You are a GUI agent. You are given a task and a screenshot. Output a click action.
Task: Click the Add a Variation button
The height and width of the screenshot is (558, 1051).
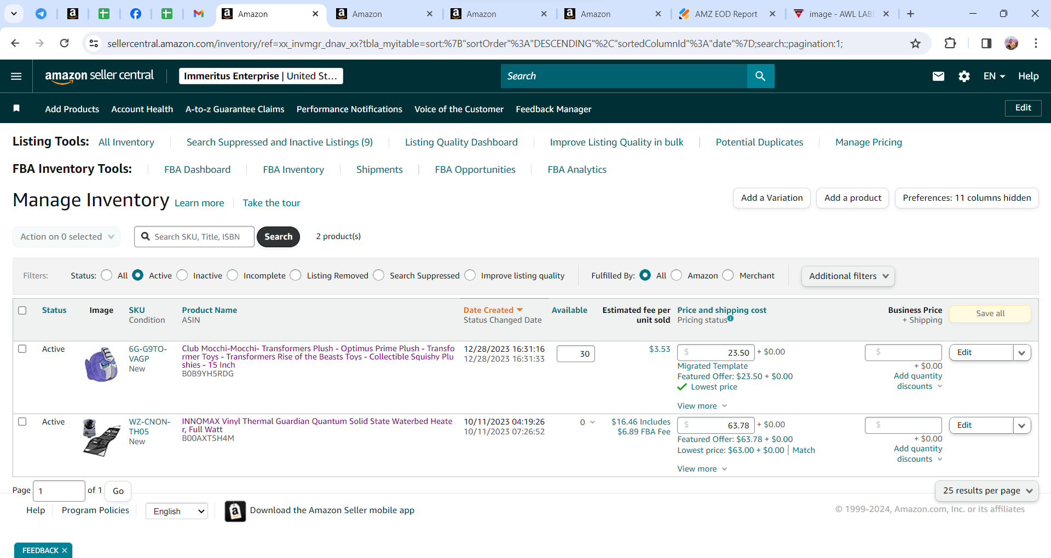pos(772,198)
